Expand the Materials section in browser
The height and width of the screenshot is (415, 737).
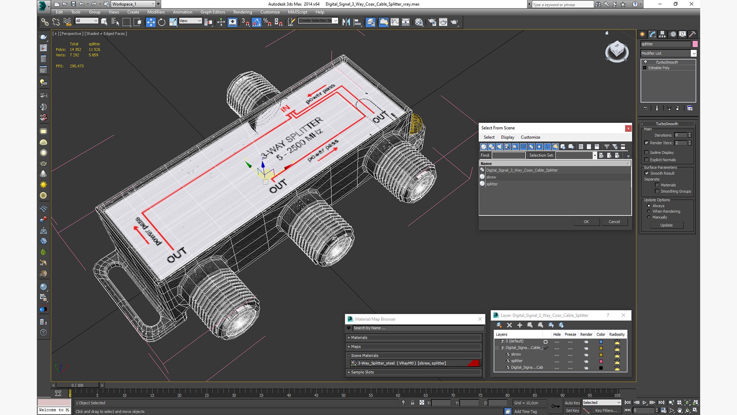(x=414, y=338)
